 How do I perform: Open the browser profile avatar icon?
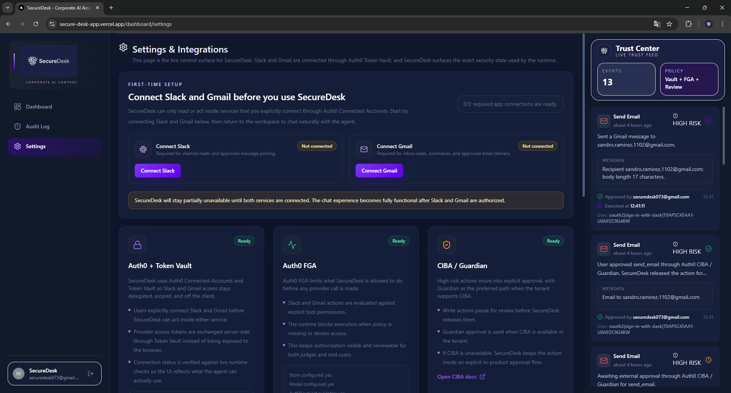(x=709, y=24)
